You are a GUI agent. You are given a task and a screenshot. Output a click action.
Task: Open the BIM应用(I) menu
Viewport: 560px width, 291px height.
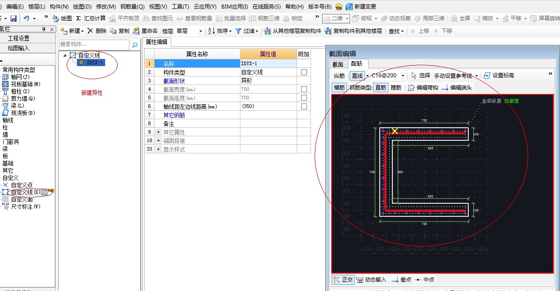point(235,7)
